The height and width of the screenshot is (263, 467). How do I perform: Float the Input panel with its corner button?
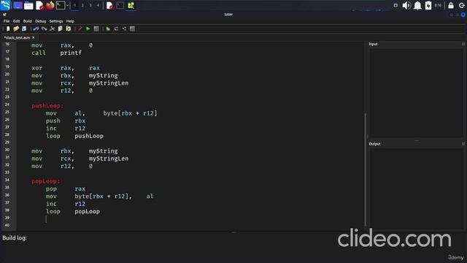click(463, 44)
